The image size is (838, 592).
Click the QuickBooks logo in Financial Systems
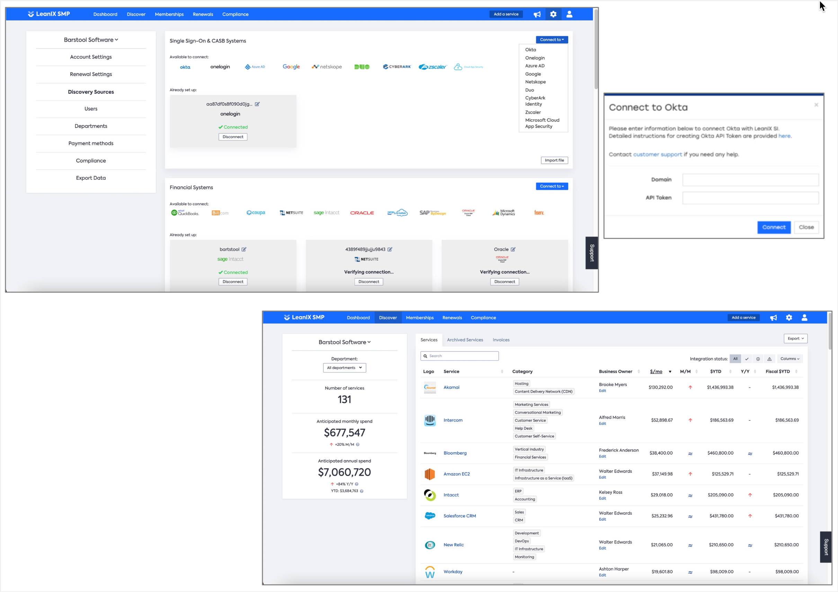(x=185, y=213)
